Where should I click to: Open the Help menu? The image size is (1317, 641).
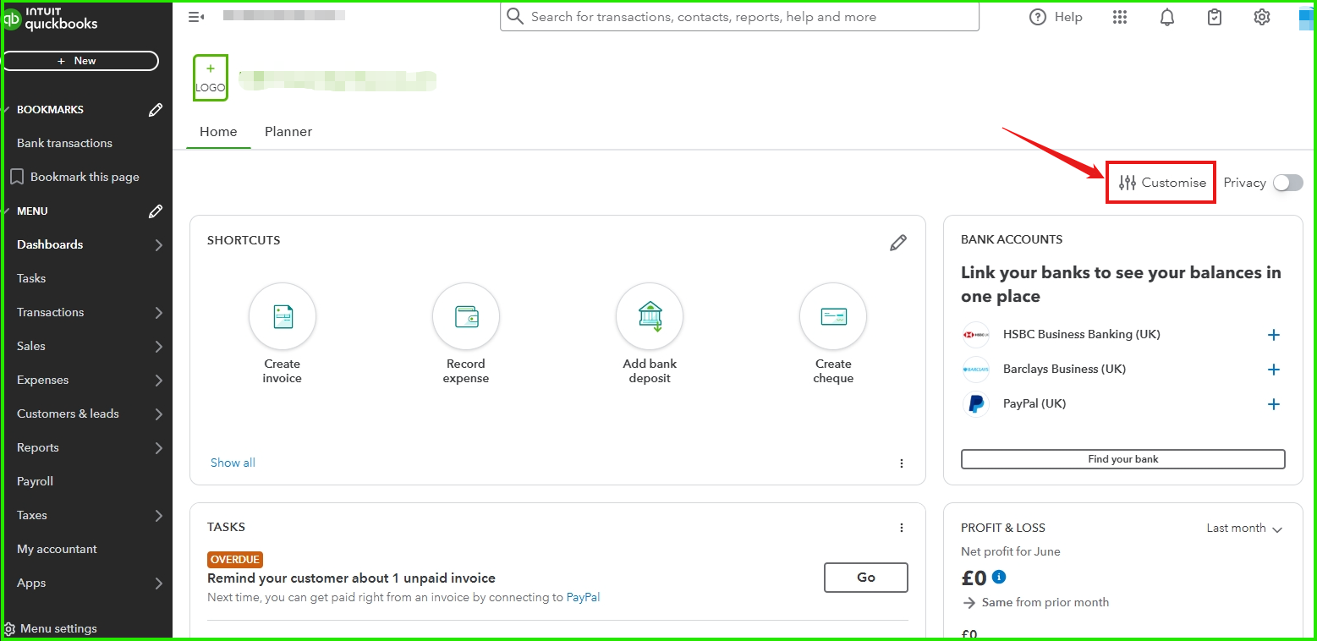1056,17
